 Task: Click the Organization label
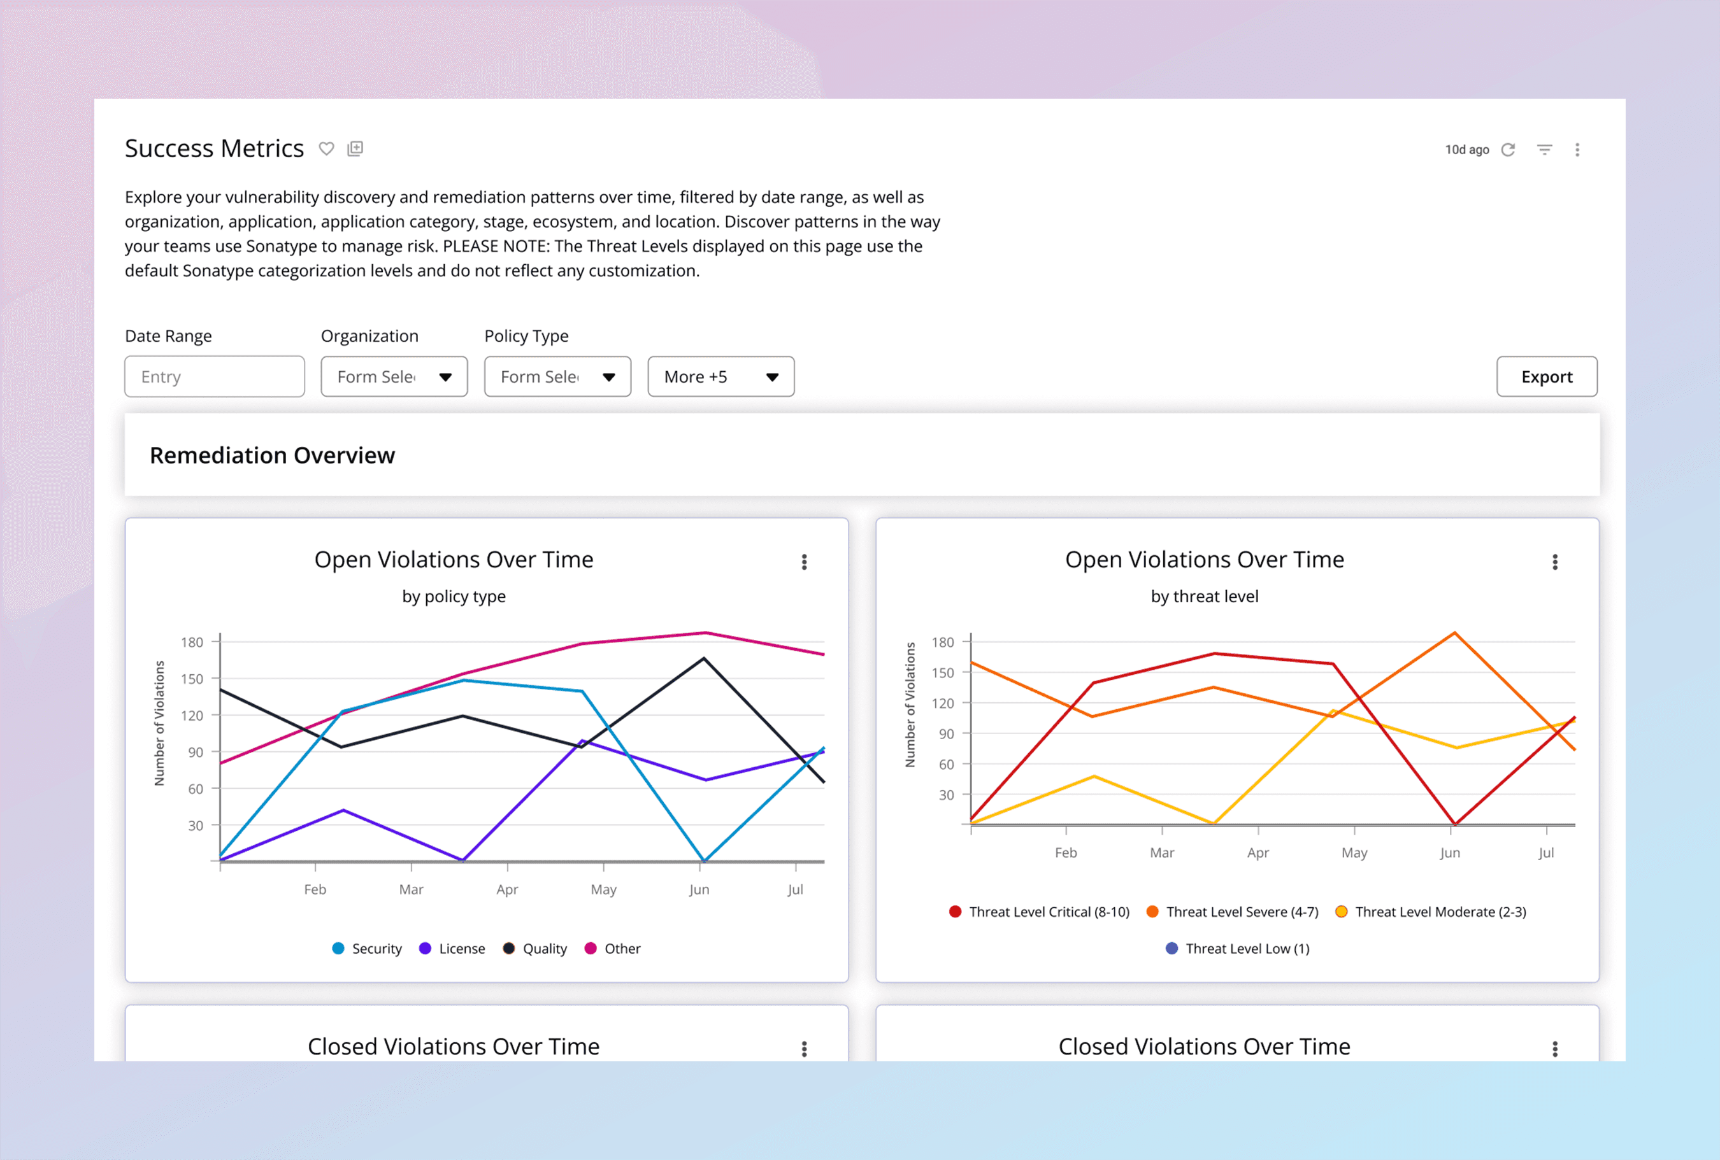370,336
